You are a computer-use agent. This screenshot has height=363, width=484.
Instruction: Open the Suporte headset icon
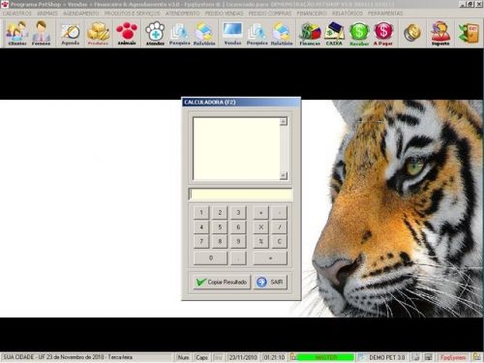(x=440, y=33)
